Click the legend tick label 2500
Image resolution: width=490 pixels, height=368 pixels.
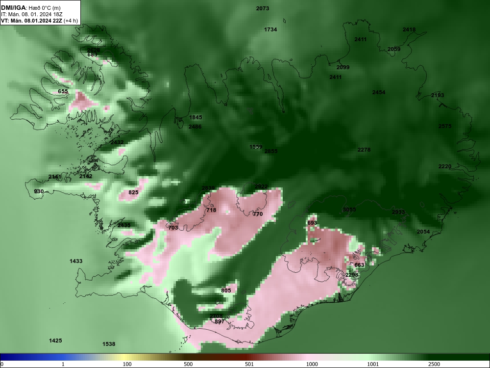[x=434, y=364]
